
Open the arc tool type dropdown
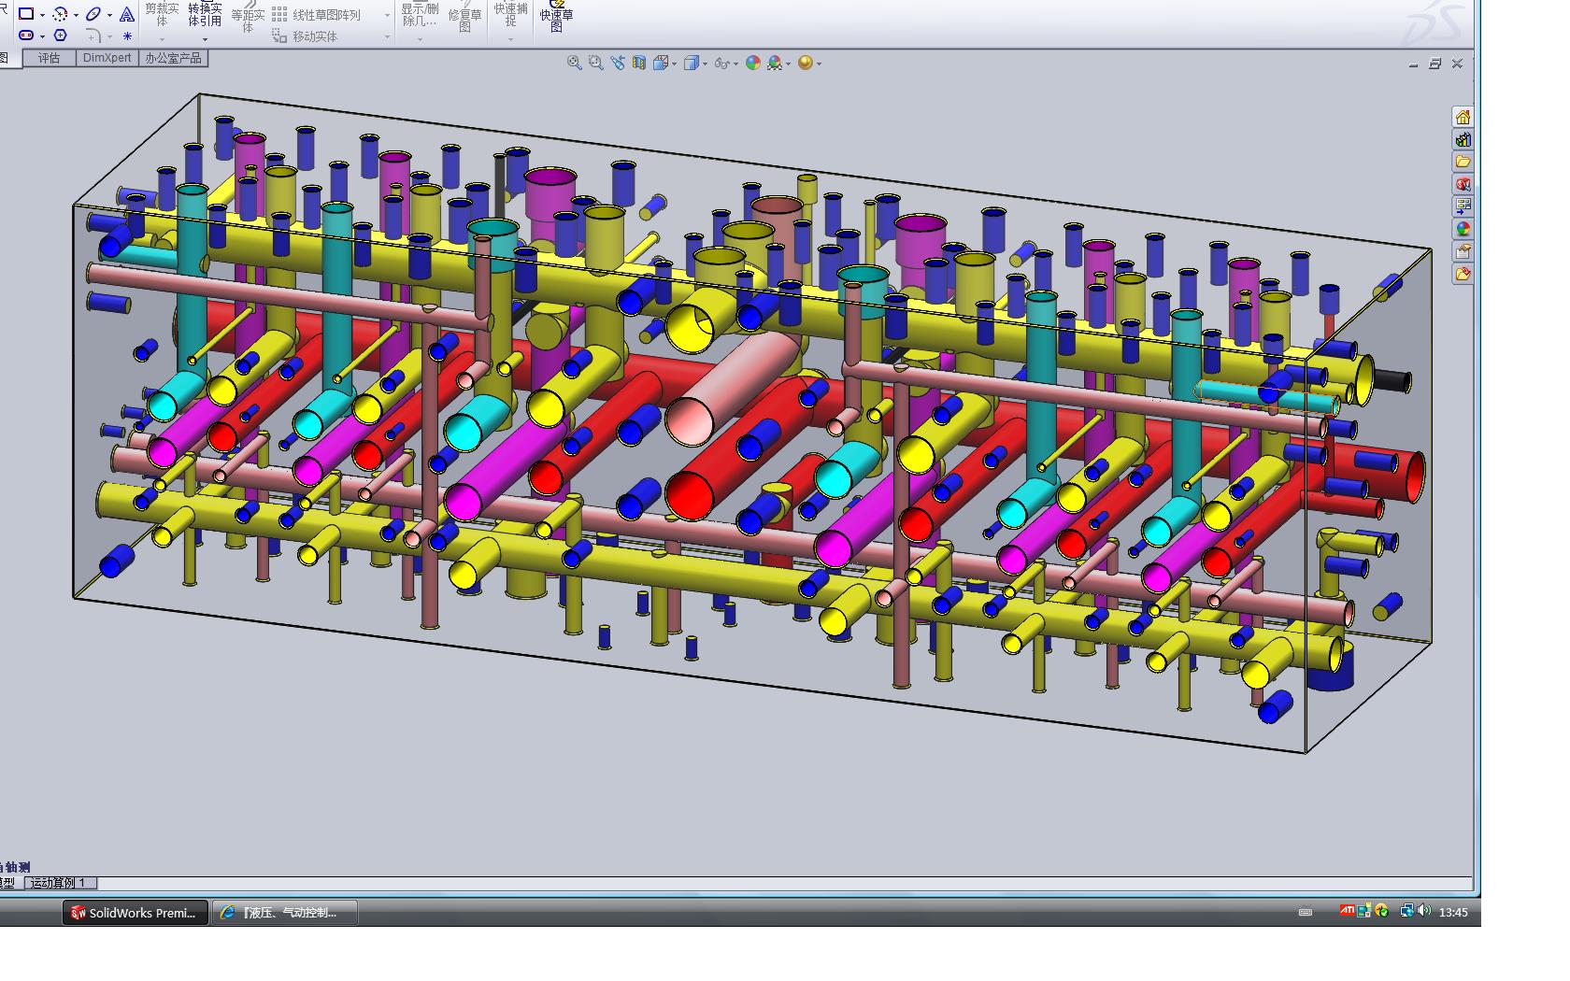tap(76, 15)
